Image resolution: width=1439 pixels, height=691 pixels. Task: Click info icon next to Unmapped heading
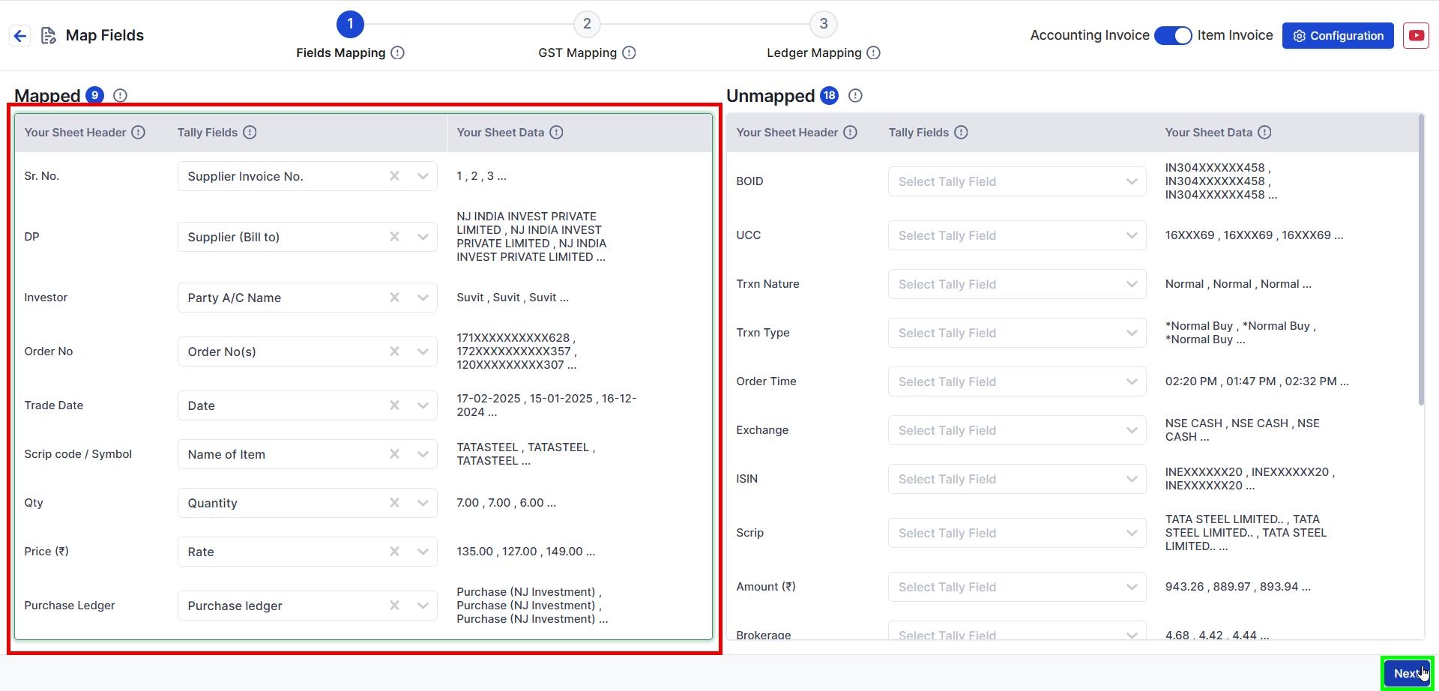pyautogui.click(x=855, y=95)
